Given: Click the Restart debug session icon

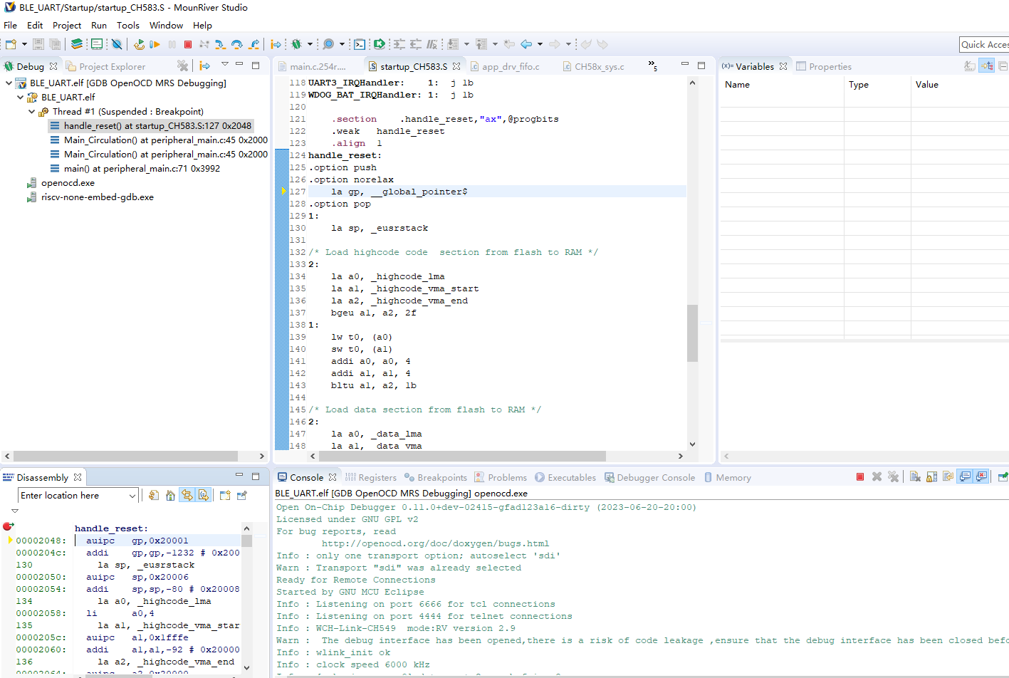Looking at the screenshot, I should [139, 44].
